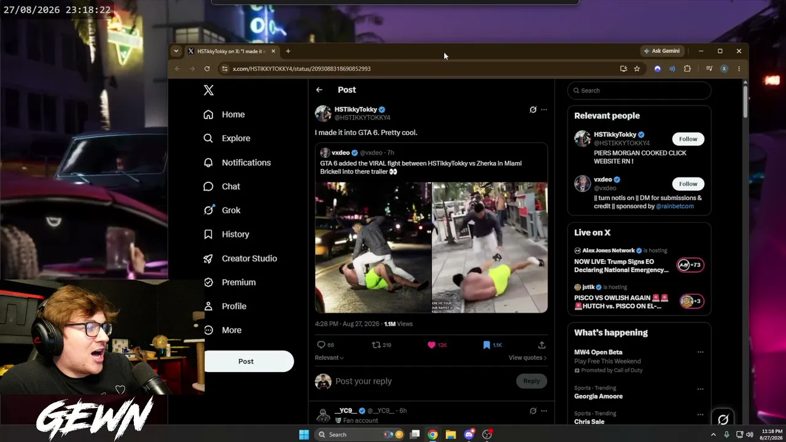
Task: Reload the page in Chrome
Action: pos(207,69)
